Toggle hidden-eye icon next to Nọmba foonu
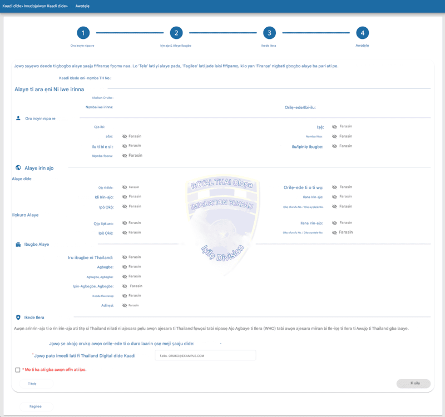The image size is (445, 417). [124, 156]
